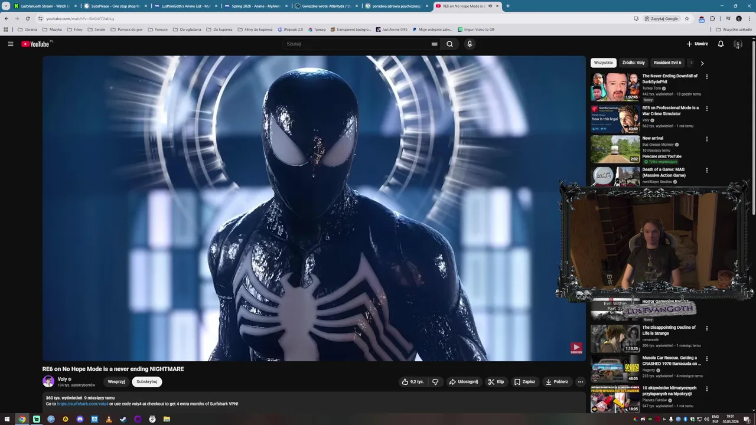Select the Źródło: Voiy chip
756x425 pixels.
634,63
